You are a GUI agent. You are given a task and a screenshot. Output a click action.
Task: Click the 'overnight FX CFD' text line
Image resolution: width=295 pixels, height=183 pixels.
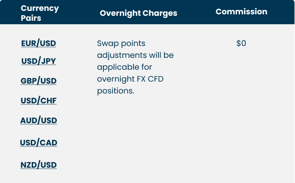click(x=130, y=79)
